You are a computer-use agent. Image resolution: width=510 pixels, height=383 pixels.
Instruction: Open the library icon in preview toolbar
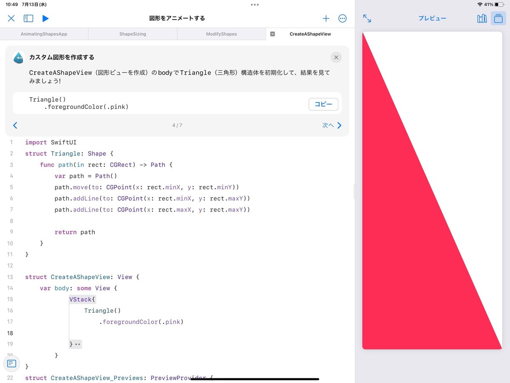tap(482, 18)
